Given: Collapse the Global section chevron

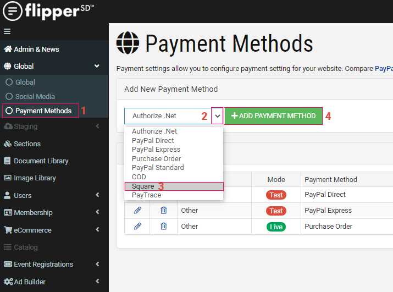Looking at the screenshot, I should [97, 66].
